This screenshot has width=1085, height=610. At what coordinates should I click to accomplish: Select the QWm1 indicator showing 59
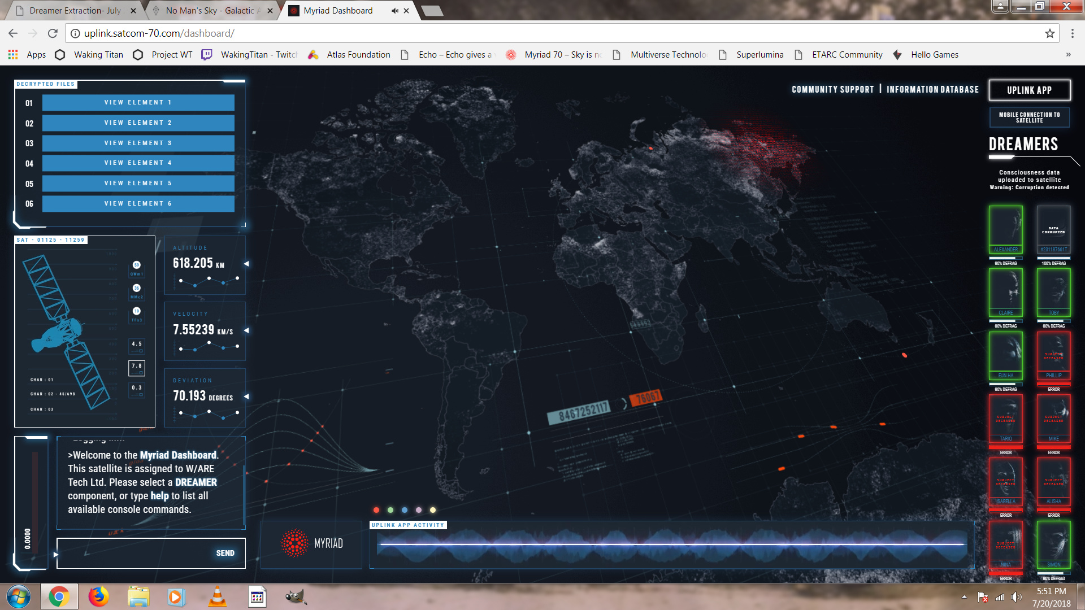point(136,265)
